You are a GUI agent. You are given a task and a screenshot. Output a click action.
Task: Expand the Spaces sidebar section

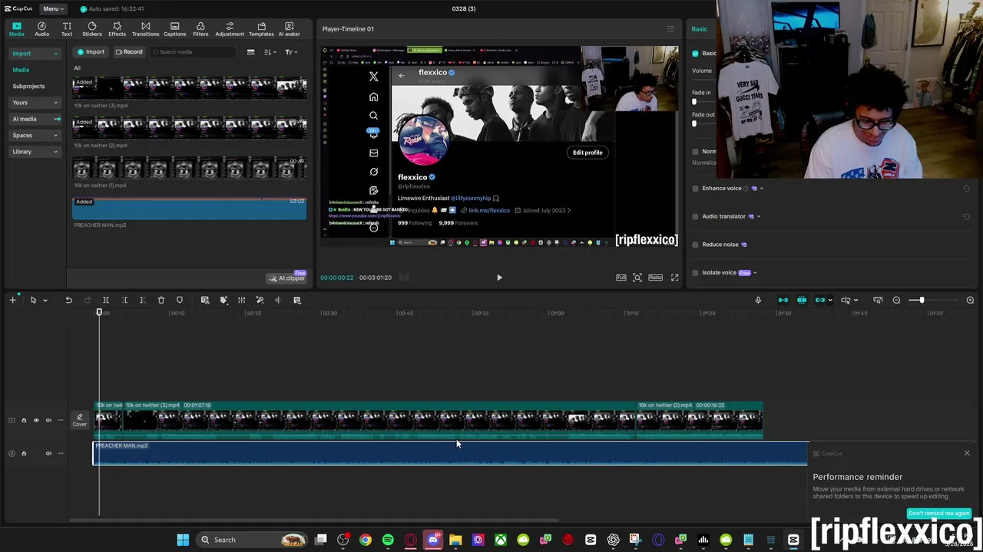pyautogui.click(x=34, y=135)
